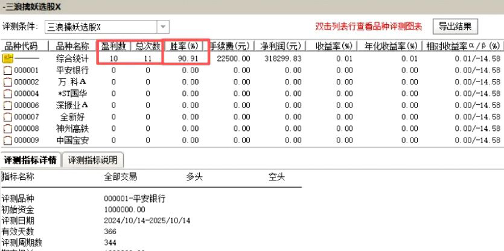Click the stock code 000008 text
Image resolution: width=504 pixels, height=251 pixels.
click(27, 129)
